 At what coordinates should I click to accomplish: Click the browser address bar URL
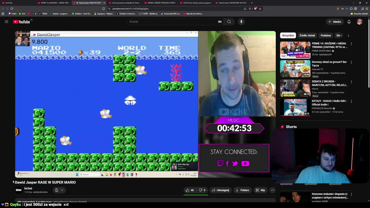pos(130,9)
